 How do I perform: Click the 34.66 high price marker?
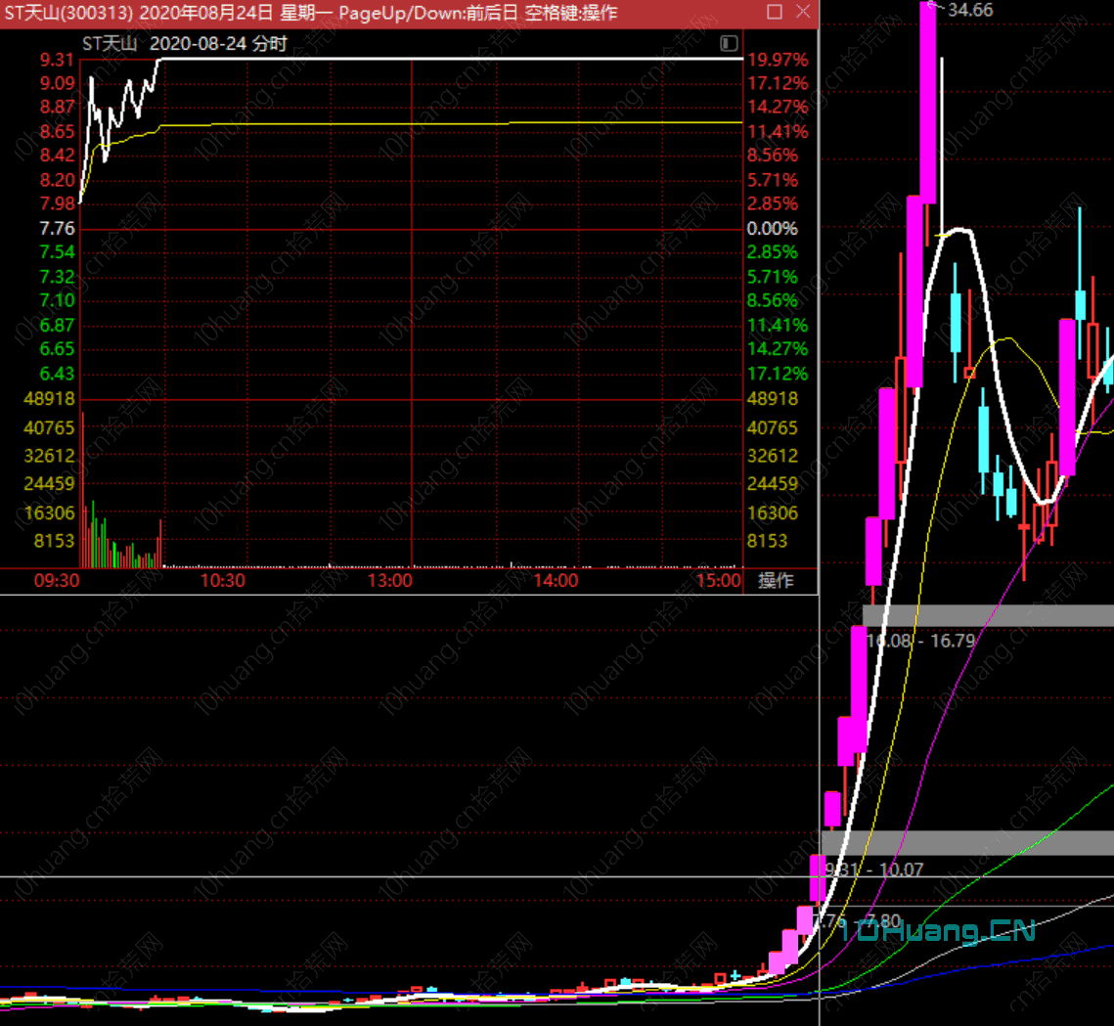click(970, 10)
